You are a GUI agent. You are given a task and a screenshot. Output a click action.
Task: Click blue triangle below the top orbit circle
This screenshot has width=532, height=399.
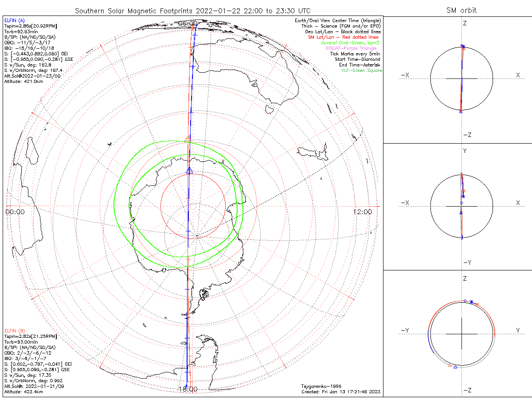coord(461,112)
